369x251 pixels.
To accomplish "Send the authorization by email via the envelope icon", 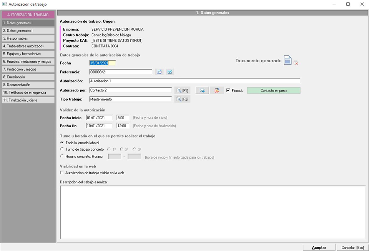I will (202, 90).
